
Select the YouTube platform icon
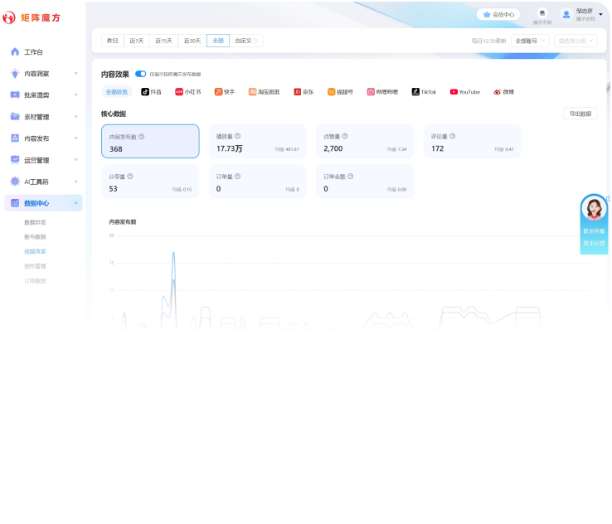[x=454, y=92]
